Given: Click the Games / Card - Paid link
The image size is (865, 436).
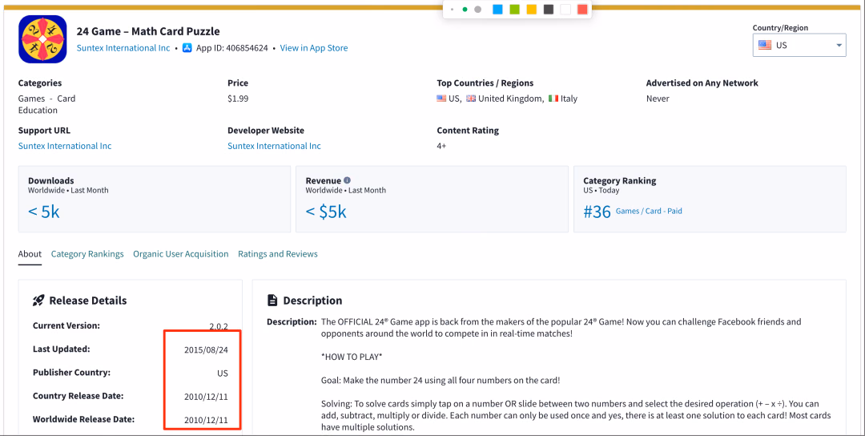Looking at the screenshot, I should (649, 211).
